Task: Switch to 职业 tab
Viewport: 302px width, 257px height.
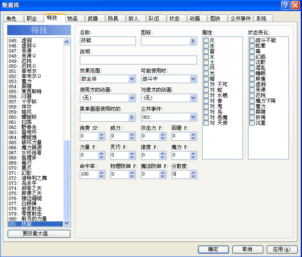Action: coord(34,19)
